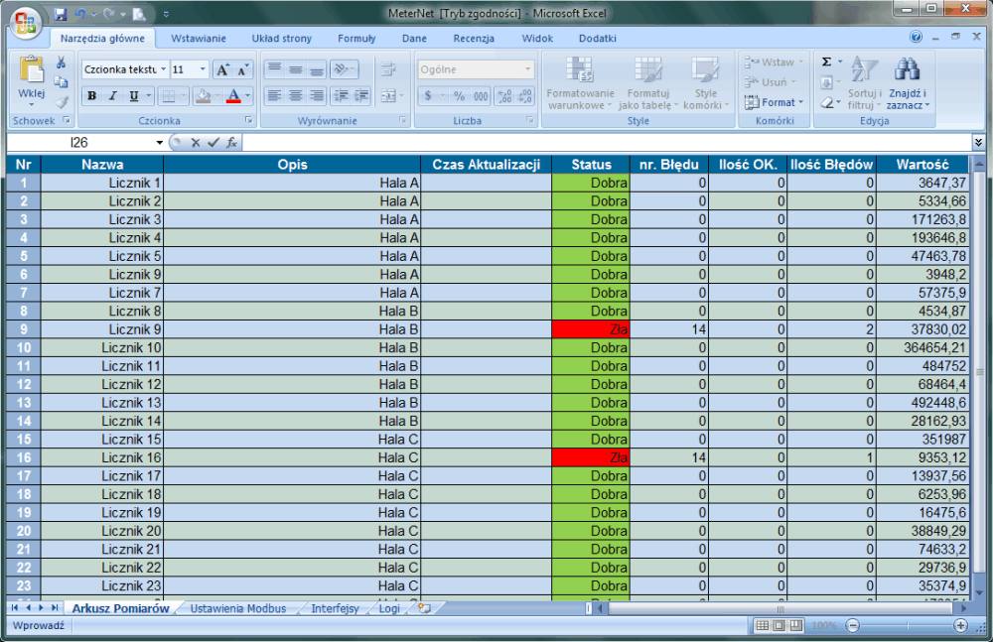This screenshot has width=993, height=642.
Task: Zoom in with the plus button
Action: [960, 625]
